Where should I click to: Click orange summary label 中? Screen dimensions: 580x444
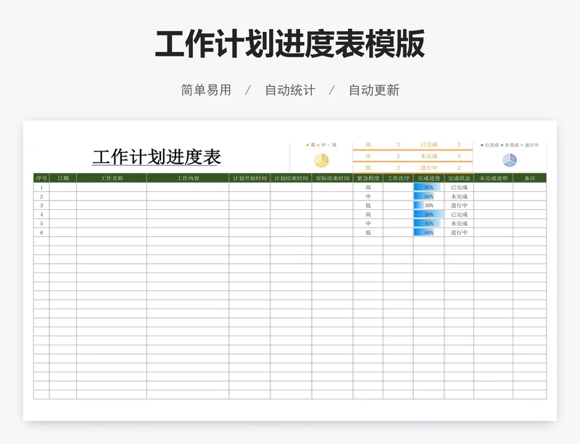coord(368,156)
